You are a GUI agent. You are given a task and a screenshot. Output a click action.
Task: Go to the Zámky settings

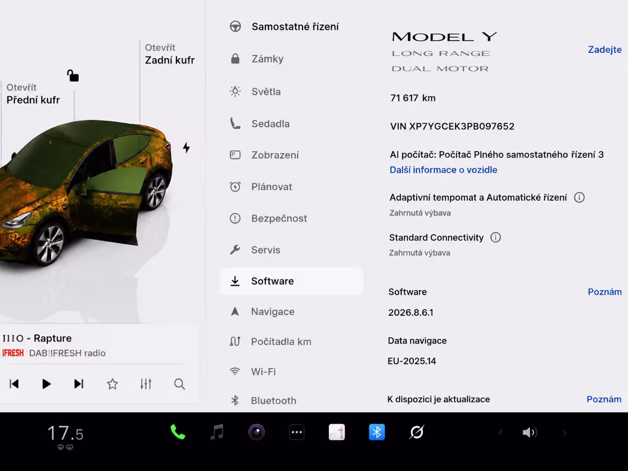(291, 59)
